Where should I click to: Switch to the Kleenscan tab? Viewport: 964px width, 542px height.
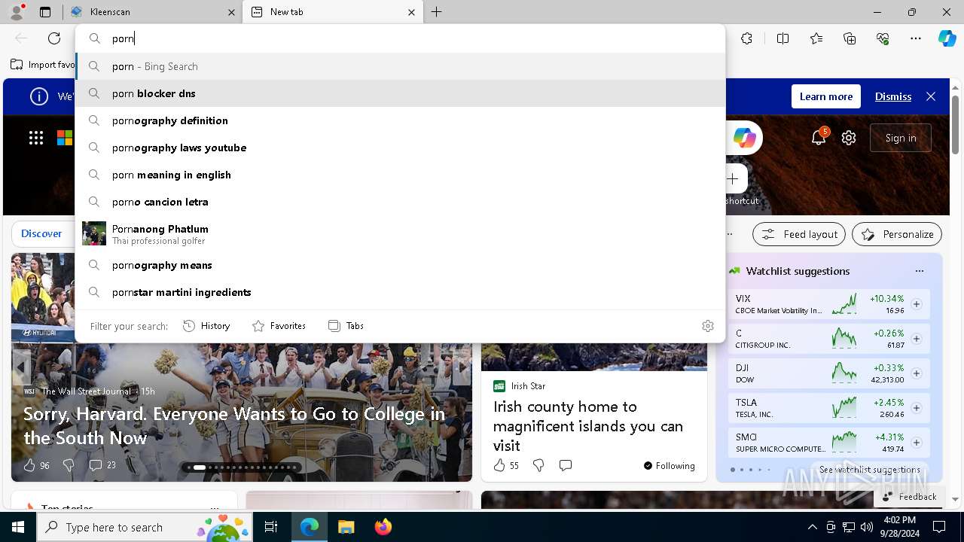coord(153,12)
